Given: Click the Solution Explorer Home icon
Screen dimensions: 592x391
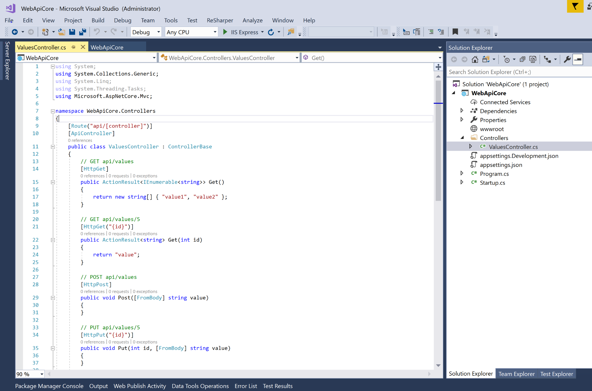Looking at the screenshot, I should coord(475,60).
